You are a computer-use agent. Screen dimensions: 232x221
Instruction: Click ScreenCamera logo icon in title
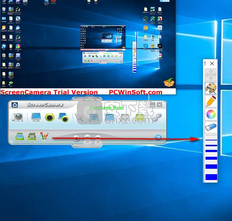14,105
